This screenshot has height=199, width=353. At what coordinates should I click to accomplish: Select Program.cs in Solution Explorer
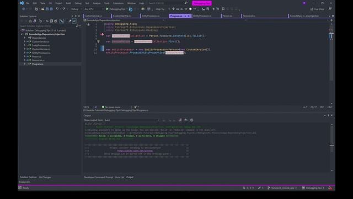[38, 64]
